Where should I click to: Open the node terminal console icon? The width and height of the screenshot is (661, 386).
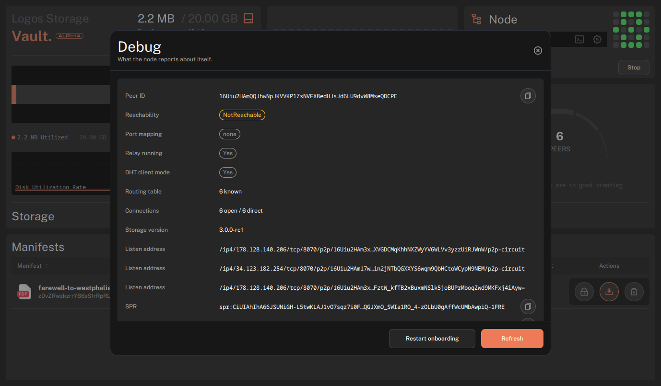(x=579, y=39)
